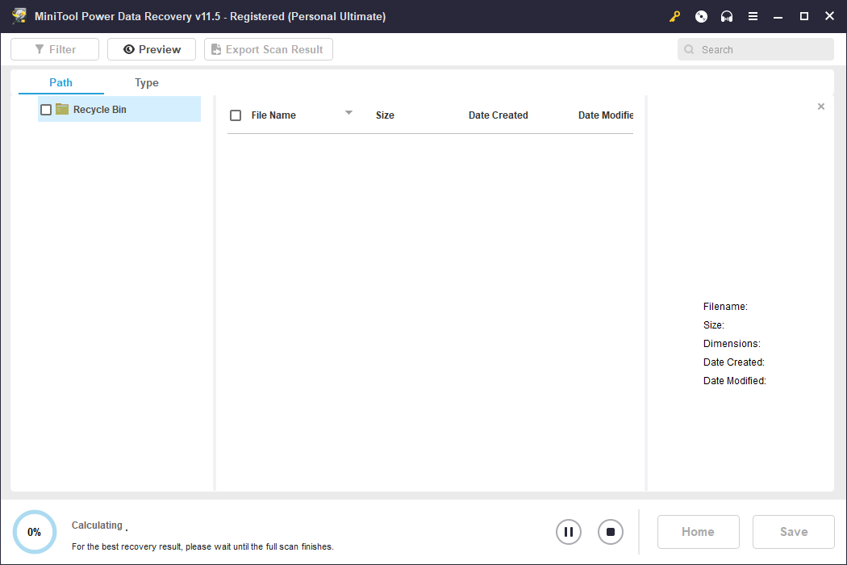
Task: Click the 0% scan progress circle
Action: (35, 532)
